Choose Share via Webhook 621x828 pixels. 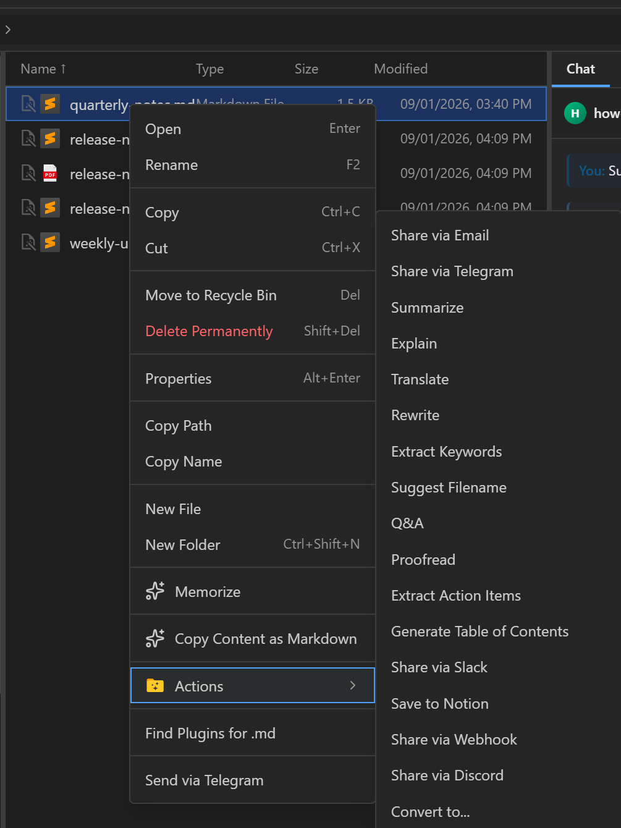[499, 739]
